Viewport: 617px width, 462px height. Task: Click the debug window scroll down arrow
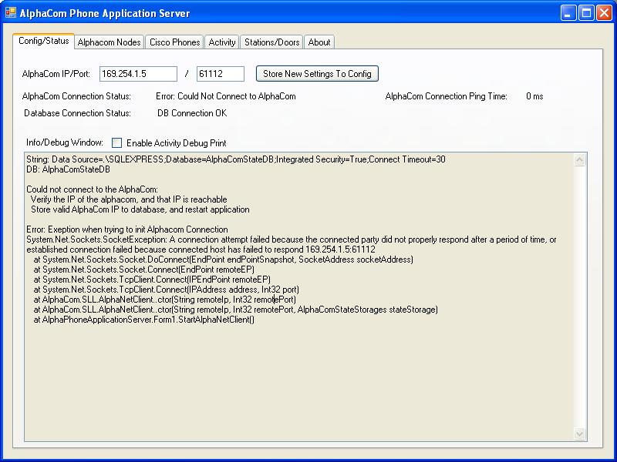click(581, 434)
